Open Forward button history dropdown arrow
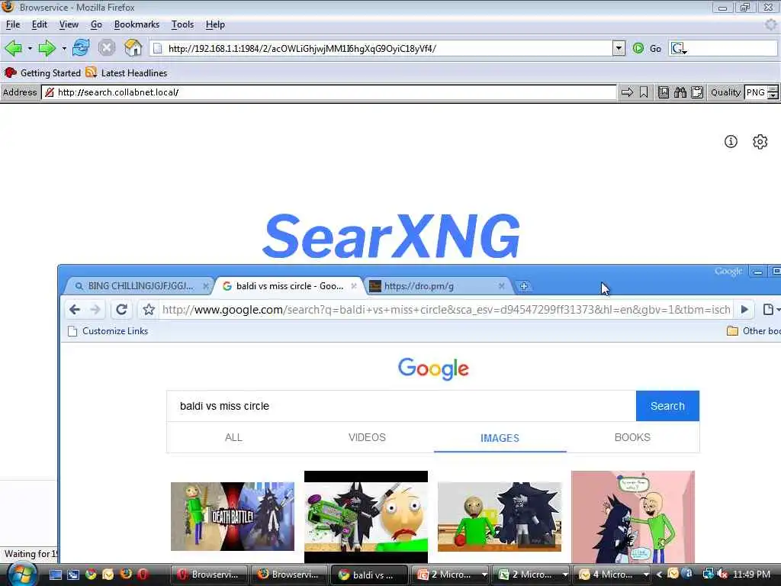The height and width of the screenshot is (586, 781). (x=64, y=48)
